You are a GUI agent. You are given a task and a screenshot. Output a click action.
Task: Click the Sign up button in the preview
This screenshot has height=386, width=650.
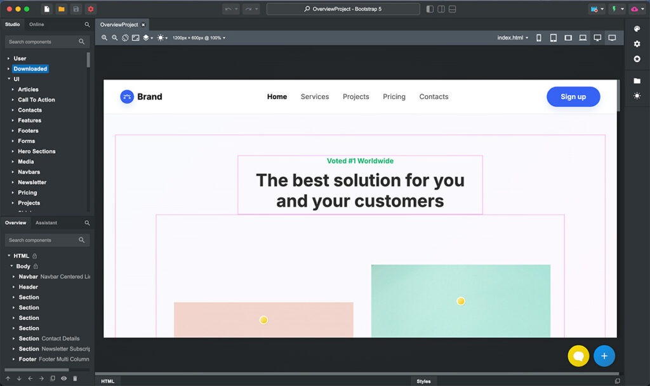pyautogui.click(x=573, y=96)
